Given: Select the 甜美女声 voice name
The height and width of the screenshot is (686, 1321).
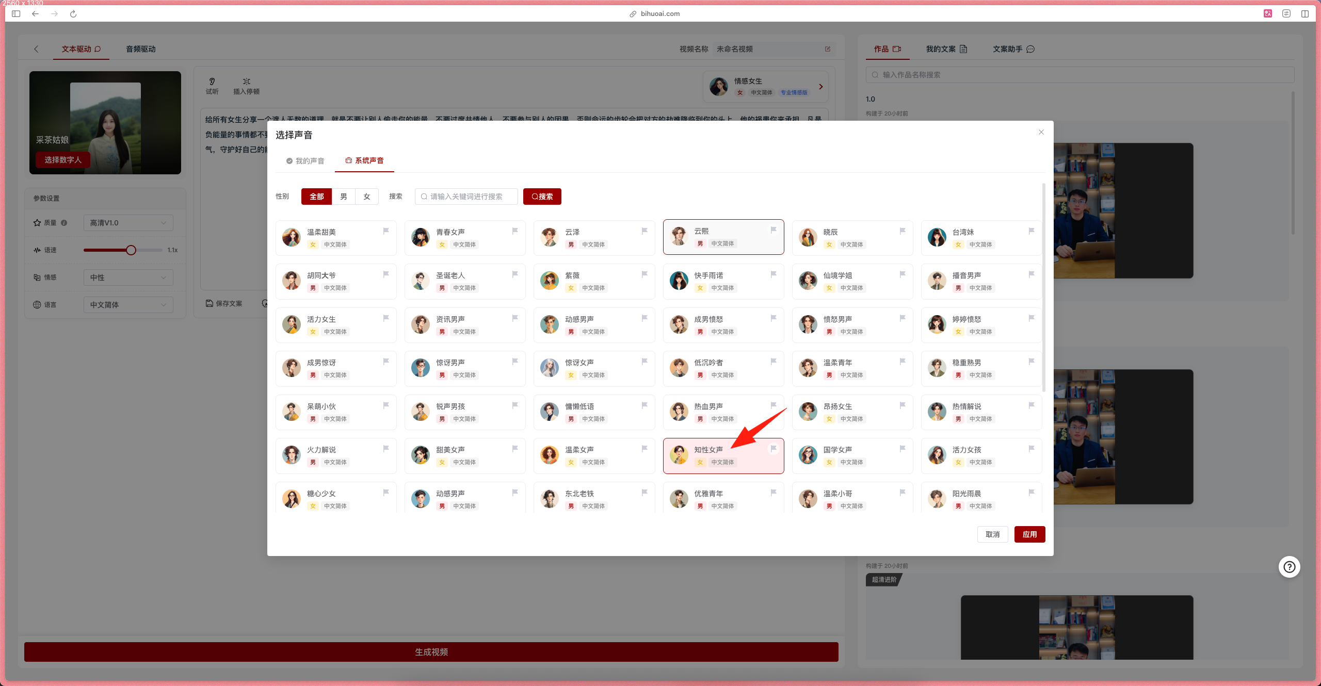Looking at the screenshot, I should [450, 450].
